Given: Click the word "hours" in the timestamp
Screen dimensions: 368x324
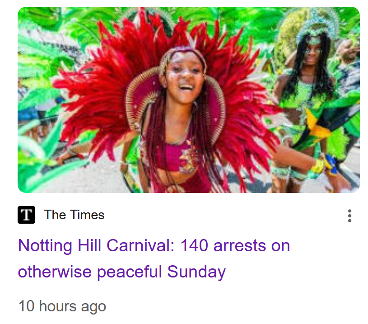Looking at the screenshot, I should [58, 306].
